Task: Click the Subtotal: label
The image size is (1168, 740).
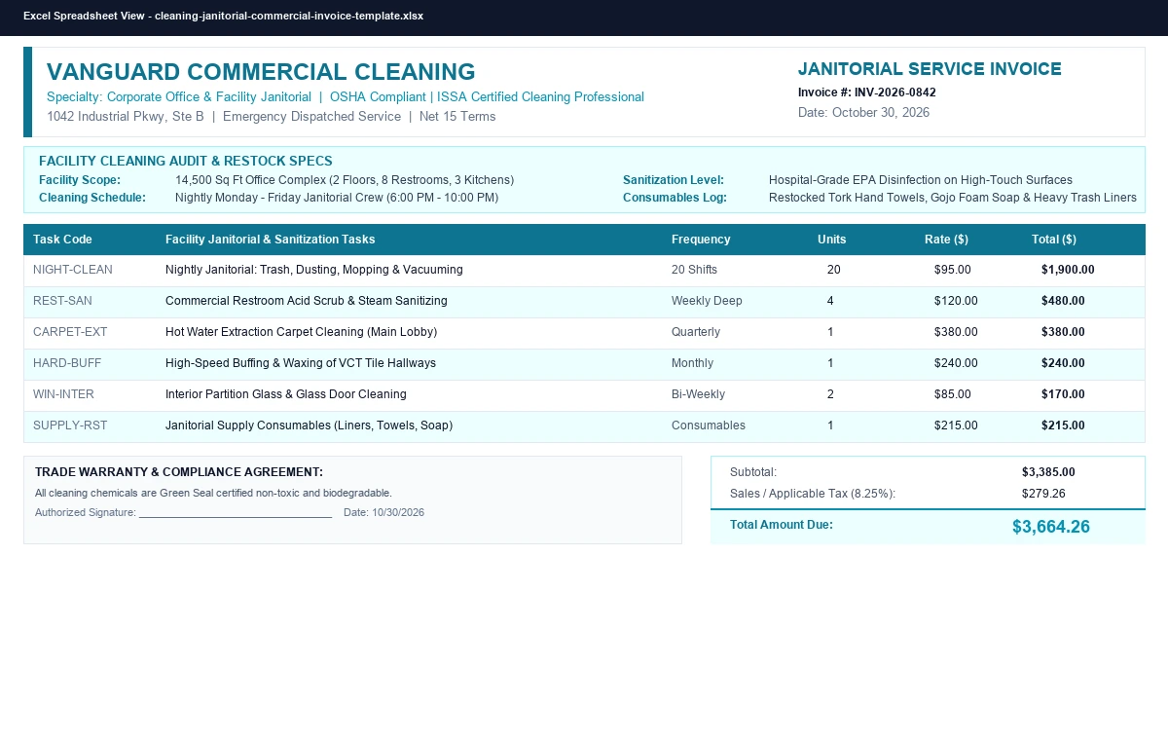Action: 753,472
